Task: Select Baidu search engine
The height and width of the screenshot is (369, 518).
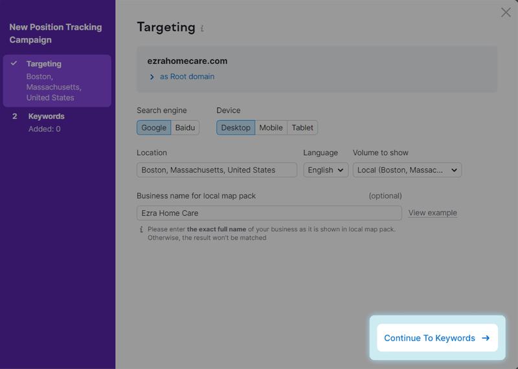Action: pos(185,127)
